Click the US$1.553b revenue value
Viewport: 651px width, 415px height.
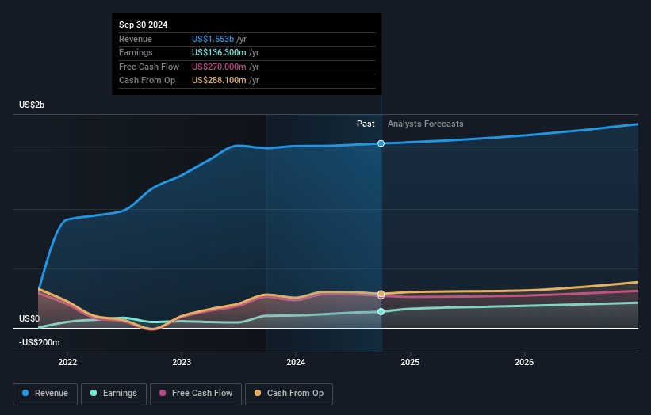(213, 39)
